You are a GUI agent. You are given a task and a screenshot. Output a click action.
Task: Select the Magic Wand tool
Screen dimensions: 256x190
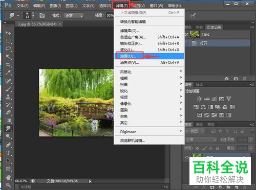(x=8, y=57)
